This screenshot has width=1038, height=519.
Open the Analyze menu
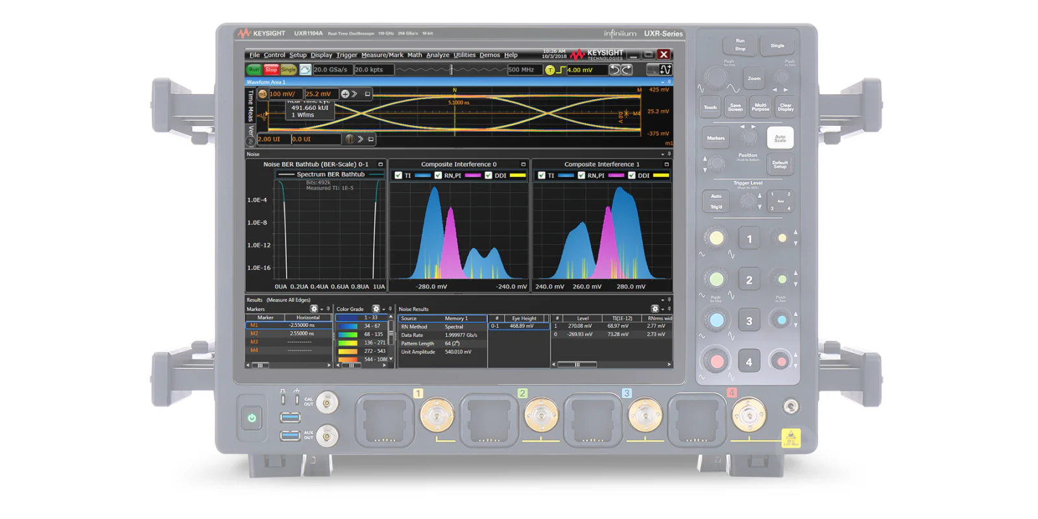tap(437, 55)
